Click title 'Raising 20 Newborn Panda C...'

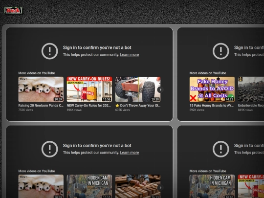click(41, 106)
